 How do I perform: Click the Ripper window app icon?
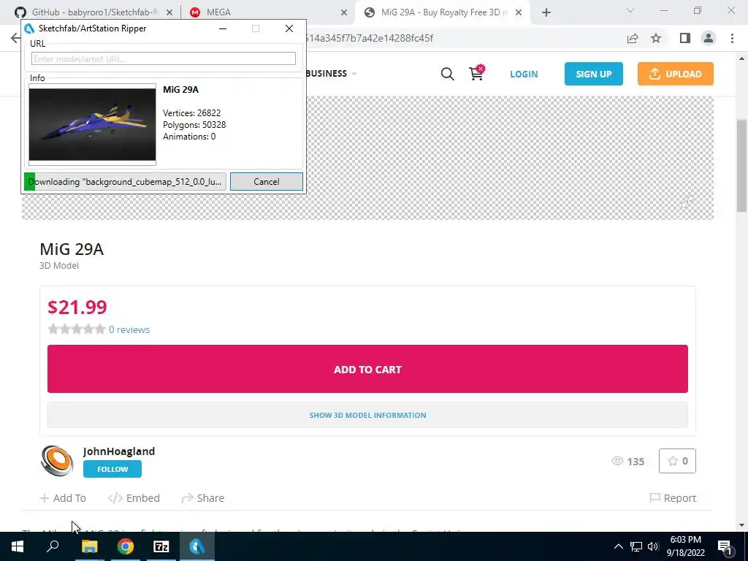click(29, 28)
